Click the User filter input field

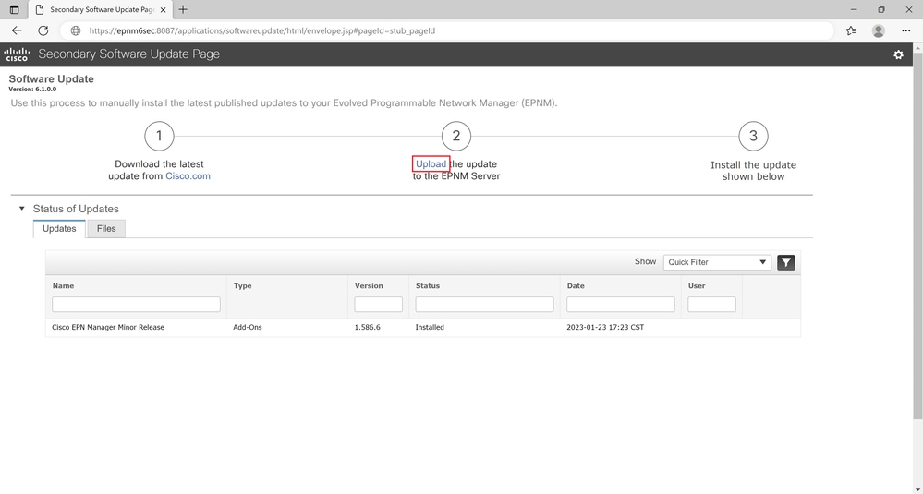click(x=711, y=304)
